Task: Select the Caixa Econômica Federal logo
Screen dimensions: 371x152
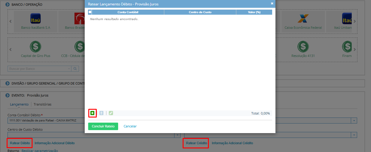Action: pyautogui.click(x=303, y=19)
